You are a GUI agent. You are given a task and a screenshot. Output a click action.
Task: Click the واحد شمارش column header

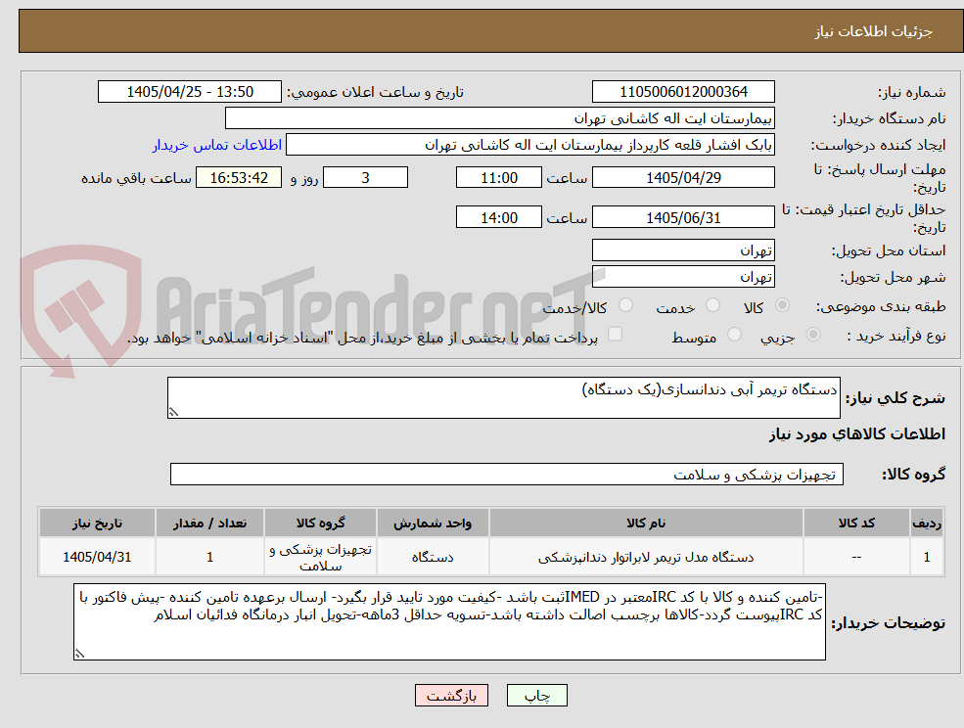point(433,523)
